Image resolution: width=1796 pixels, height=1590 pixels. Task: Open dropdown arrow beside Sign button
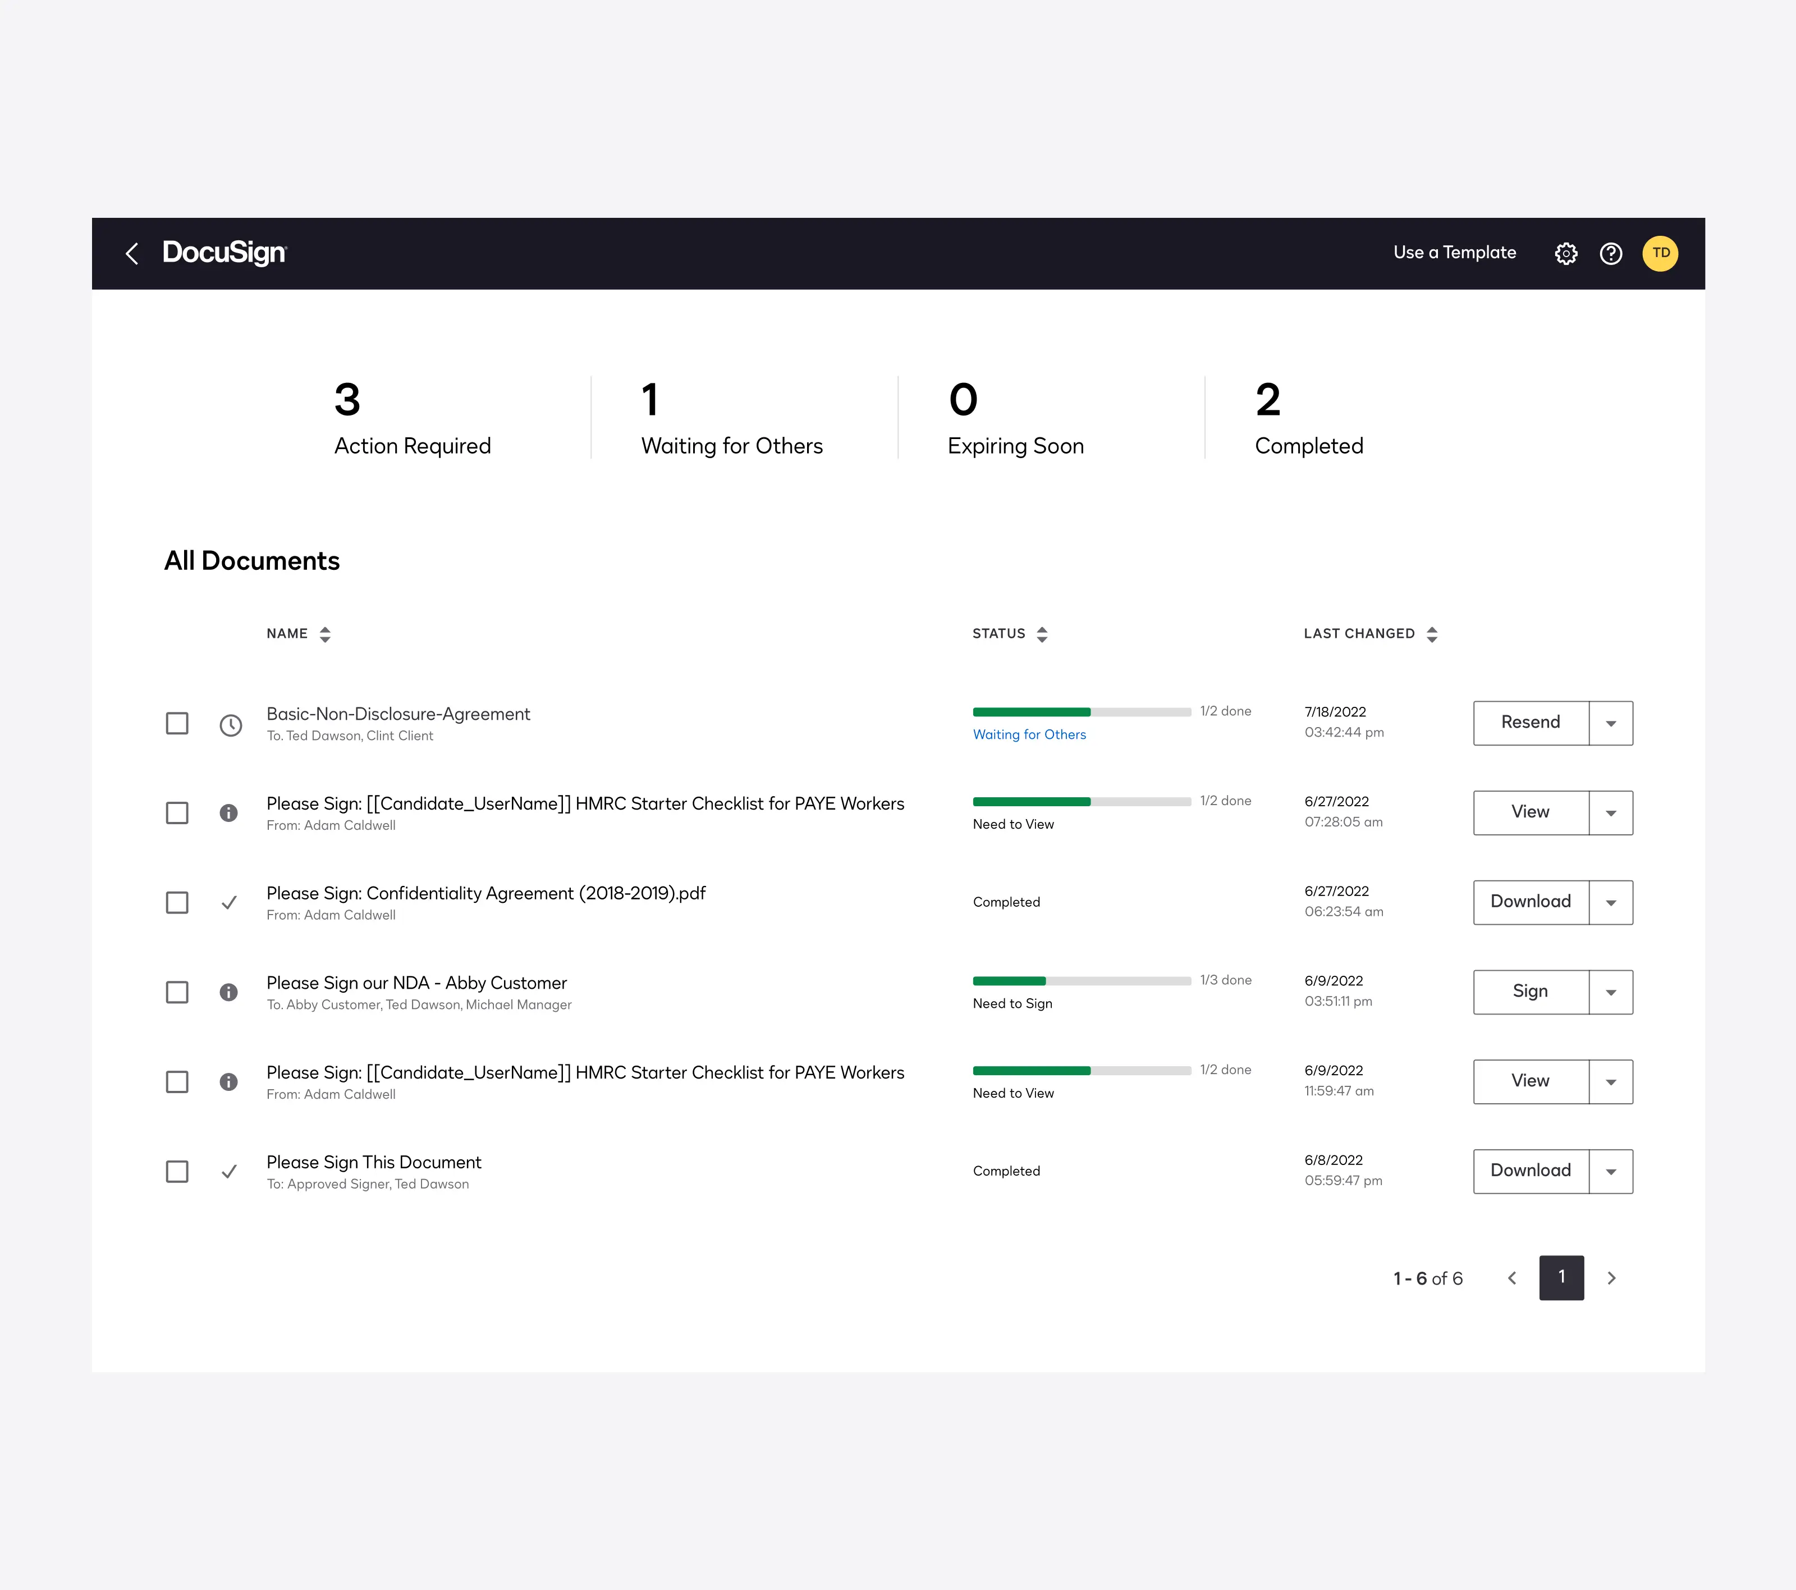(1611, 992)
